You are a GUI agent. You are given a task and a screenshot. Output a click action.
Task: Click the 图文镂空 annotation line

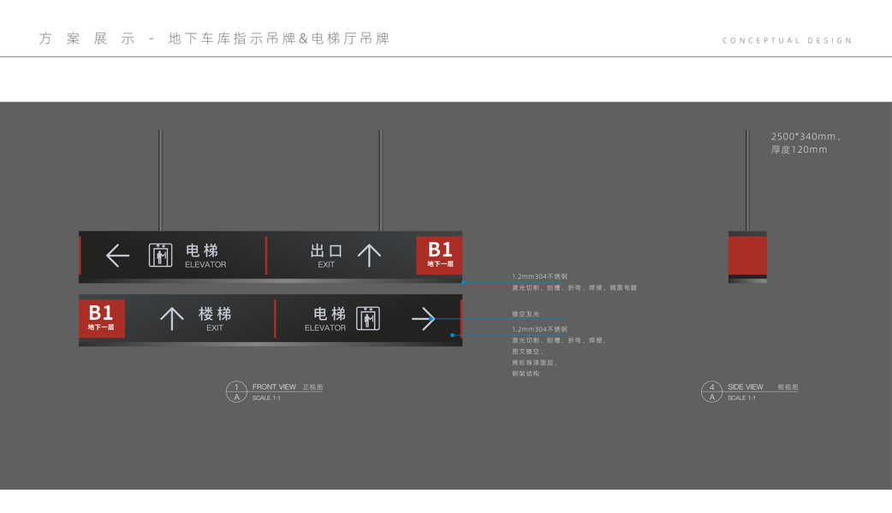point(527,351)
